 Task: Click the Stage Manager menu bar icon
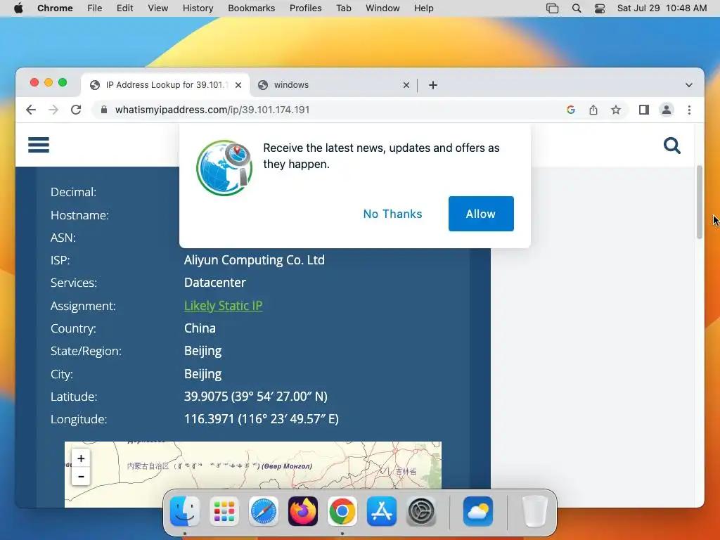(553, 8)
